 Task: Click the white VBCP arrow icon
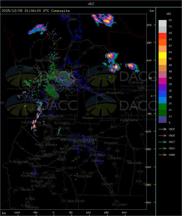(162, 129)
